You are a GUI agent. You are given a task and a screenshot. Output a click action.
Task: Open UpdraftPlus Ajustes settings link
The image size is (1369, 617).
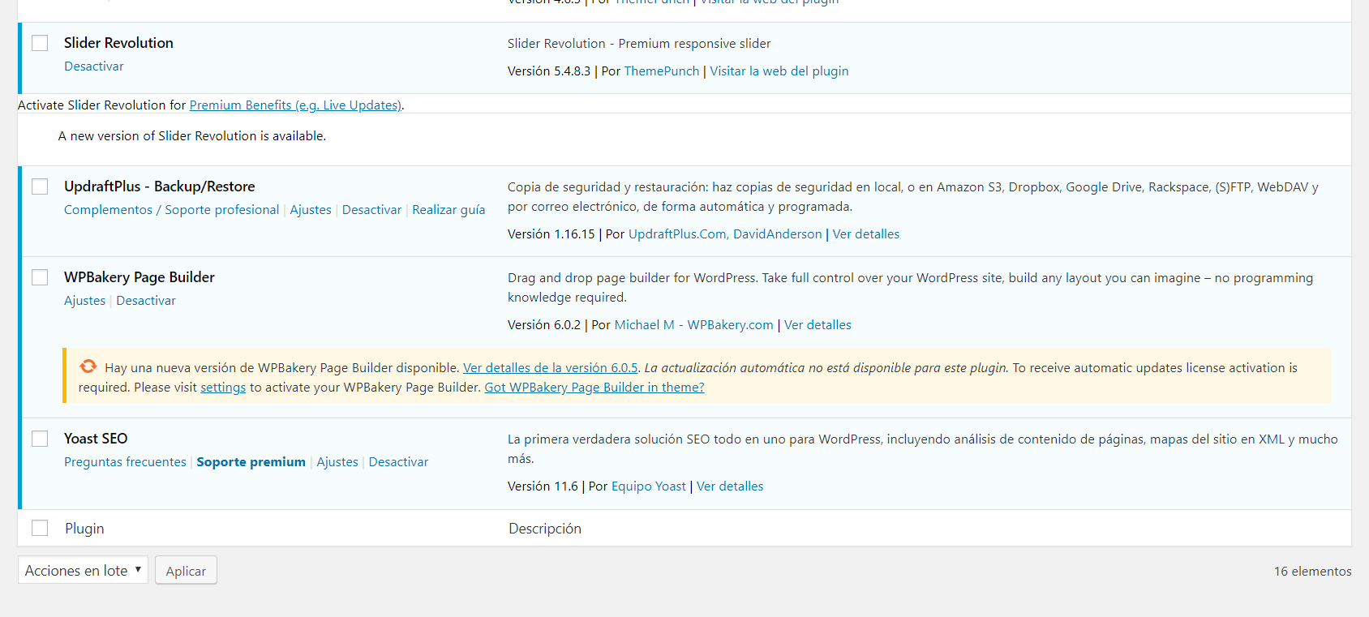(311, 210)
